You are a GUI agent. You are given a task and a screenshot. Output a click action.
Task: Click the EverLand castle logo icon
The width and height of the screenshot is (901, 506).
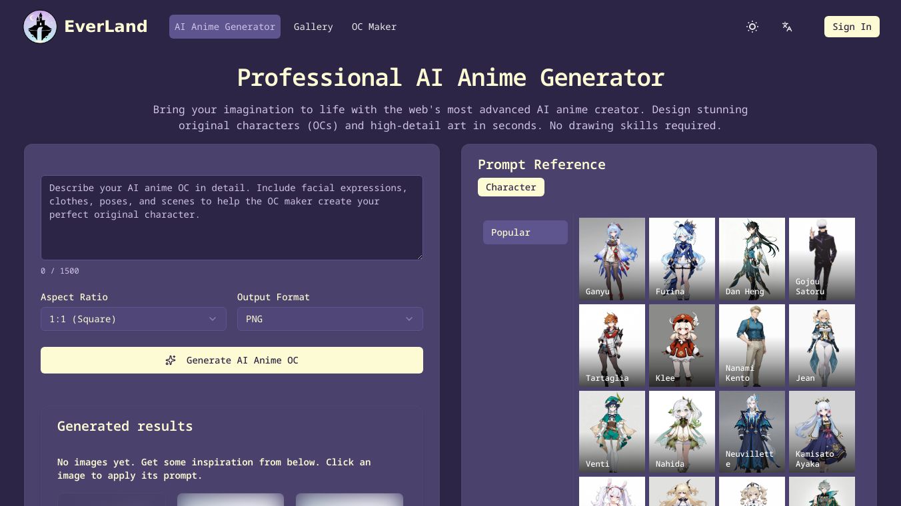point(40,27)
